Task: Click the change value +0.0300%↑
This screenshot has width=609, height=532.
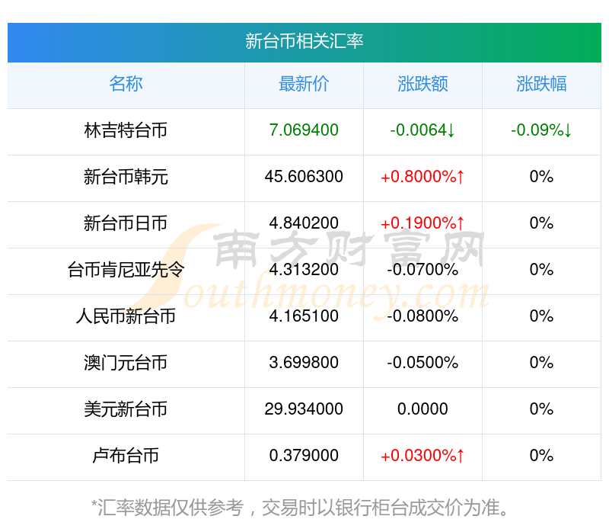Action: pos(422,456)
